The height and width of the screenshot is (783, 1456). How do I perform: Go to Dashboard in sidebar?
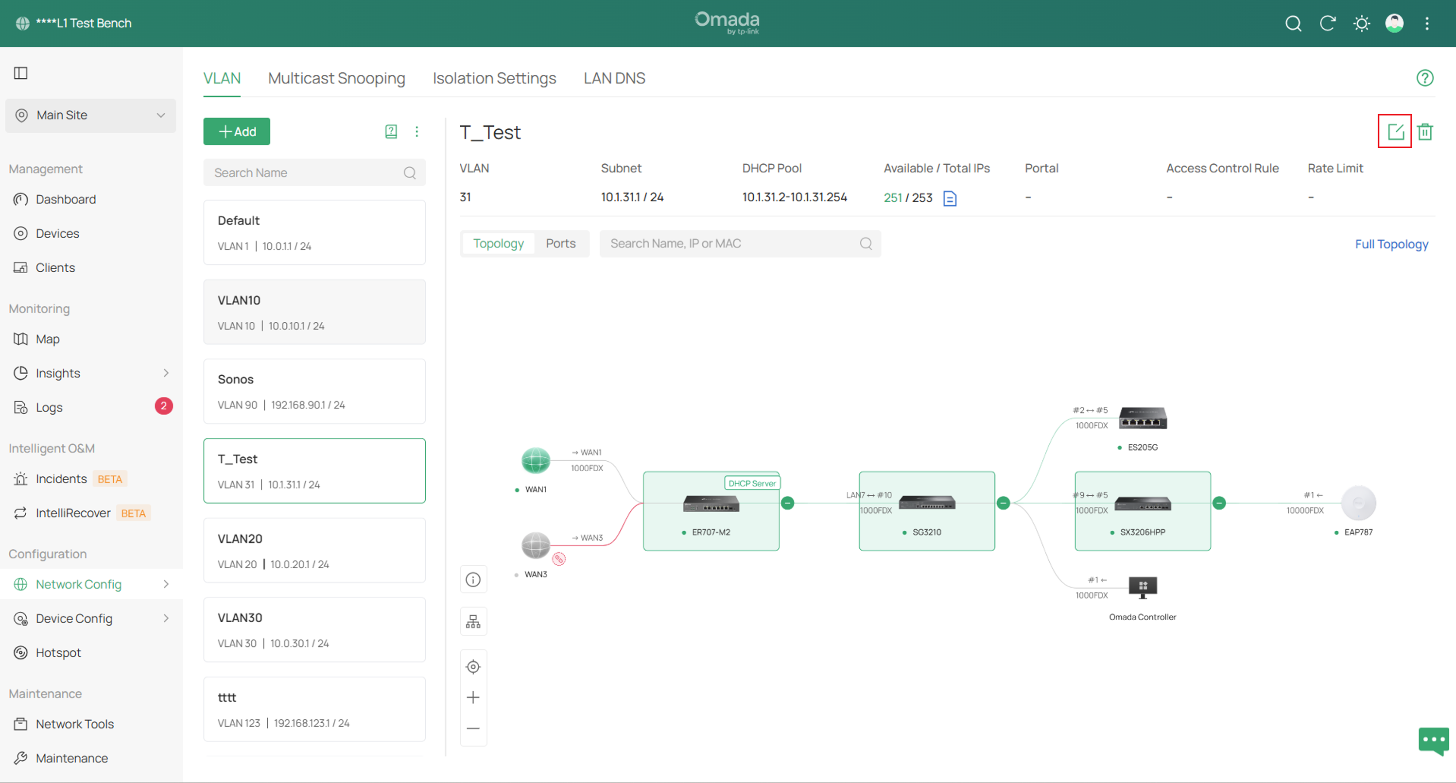pos(66,200)
